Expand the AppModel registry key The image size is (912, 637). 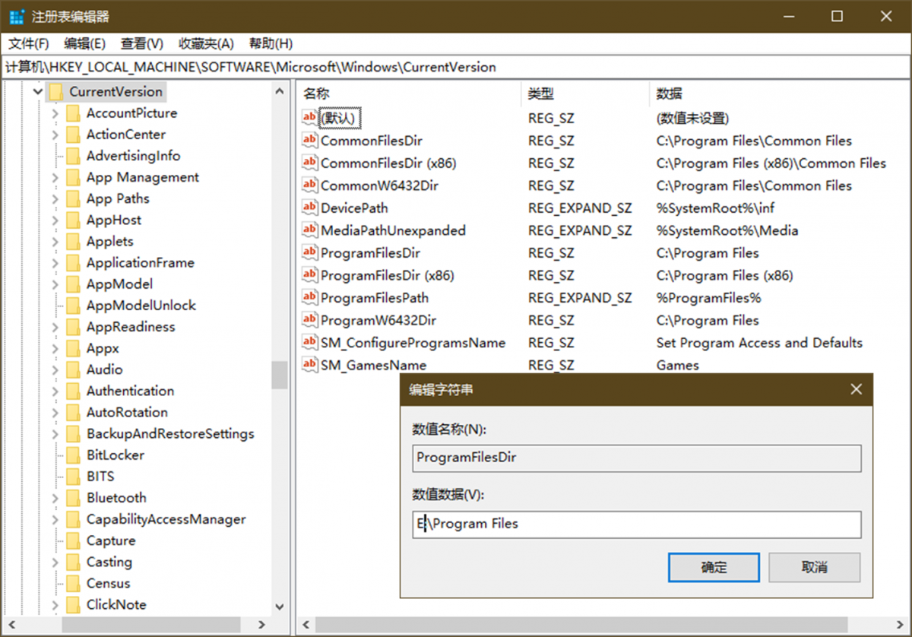[55, 284]
